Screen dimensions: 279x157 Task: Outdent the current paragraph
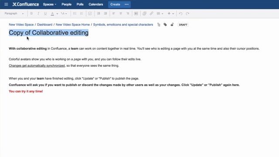point(99,14)
